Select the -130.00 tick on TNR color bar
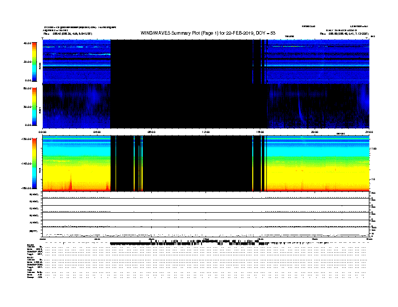 coord(27,139)
